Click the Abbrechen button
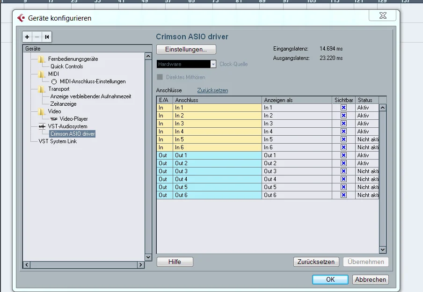This screenshot has width=423, height=292. [371, 279]
